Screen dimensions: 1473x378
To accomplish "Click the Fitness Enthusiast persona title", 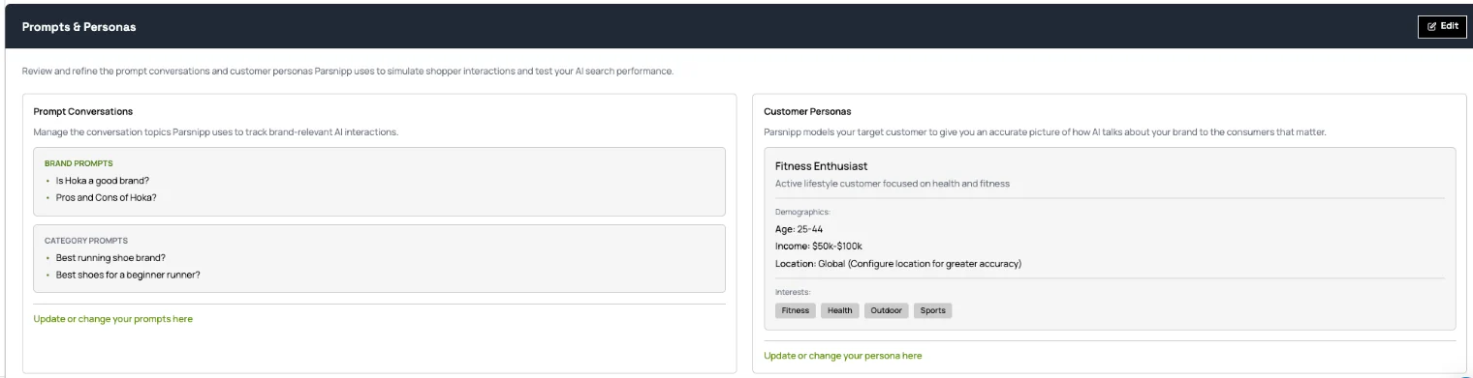I will coord(822,166).
